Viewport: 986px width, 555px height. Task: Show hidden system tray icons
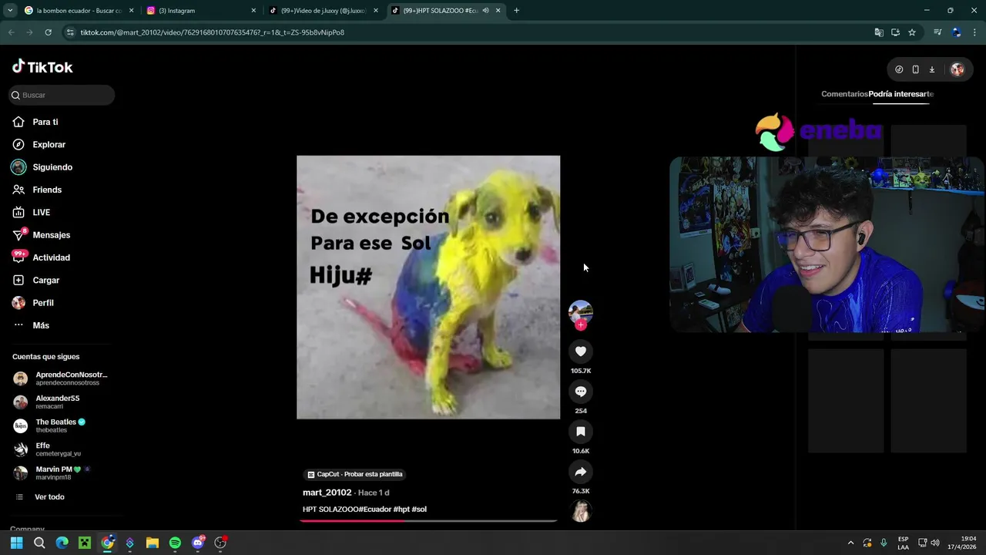pos(850,543)
